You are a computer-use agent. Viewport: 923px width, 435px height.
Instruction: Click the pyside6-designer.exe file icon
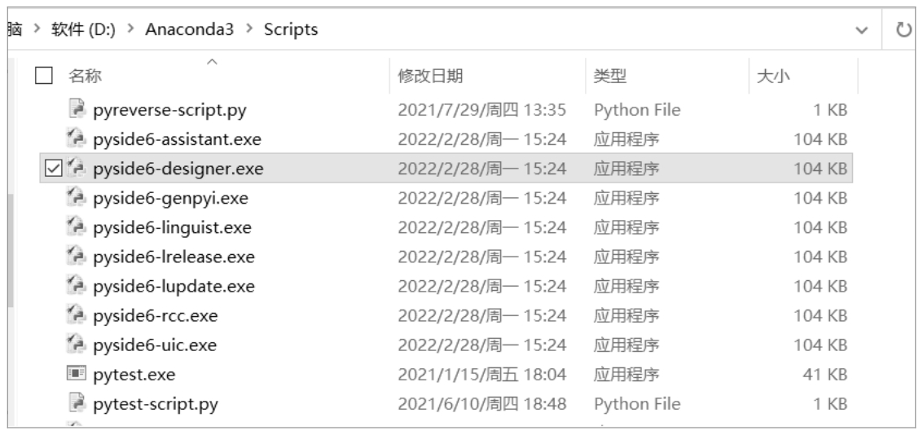pos(75,170)
